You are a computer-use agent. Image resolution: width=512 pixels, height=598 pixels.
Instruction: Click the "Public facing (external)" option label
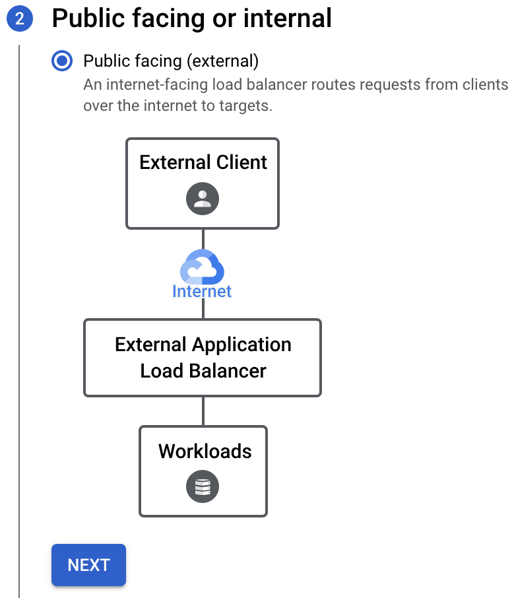coord(170,61)
